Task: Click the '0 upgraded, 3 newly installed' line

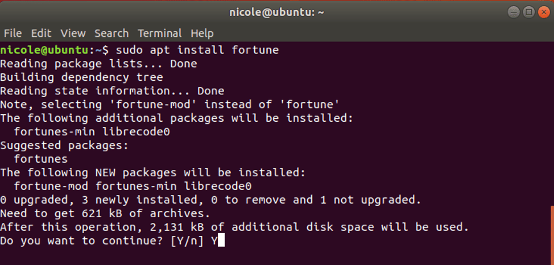Action: (x=210, y=200)
